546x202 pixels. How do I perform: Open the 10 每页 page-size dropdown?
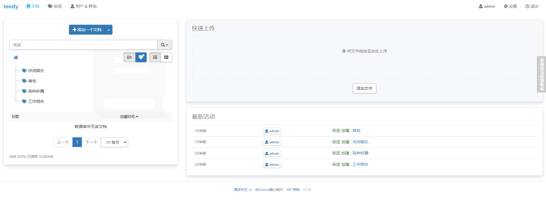(114, 142)
